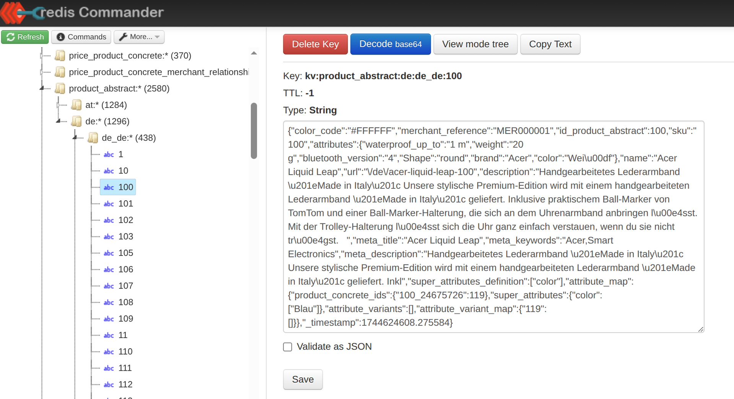The image size is (734, 399).
Task: Click the price_product_concrete_merchant_relationship folder icon
Action: [x=60, y=72]
